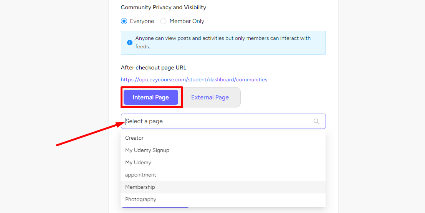Switch to the External Page tab

click(x=210, y=97)
